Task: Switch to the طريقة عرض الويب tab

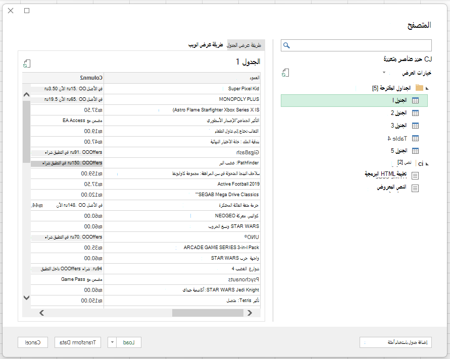Action: 206,45
